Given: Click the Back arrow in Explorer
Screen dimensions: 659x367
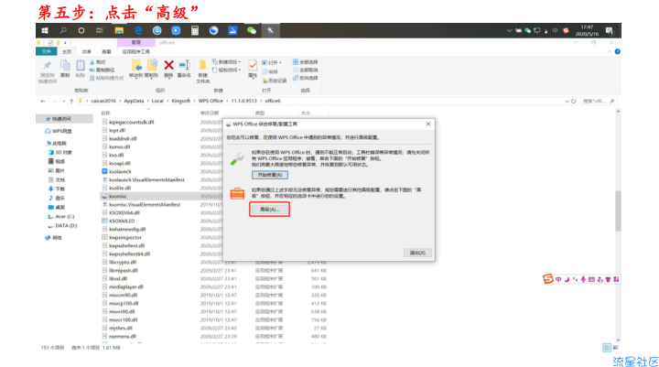Looking at the screenshot, I should click(43, 102).
